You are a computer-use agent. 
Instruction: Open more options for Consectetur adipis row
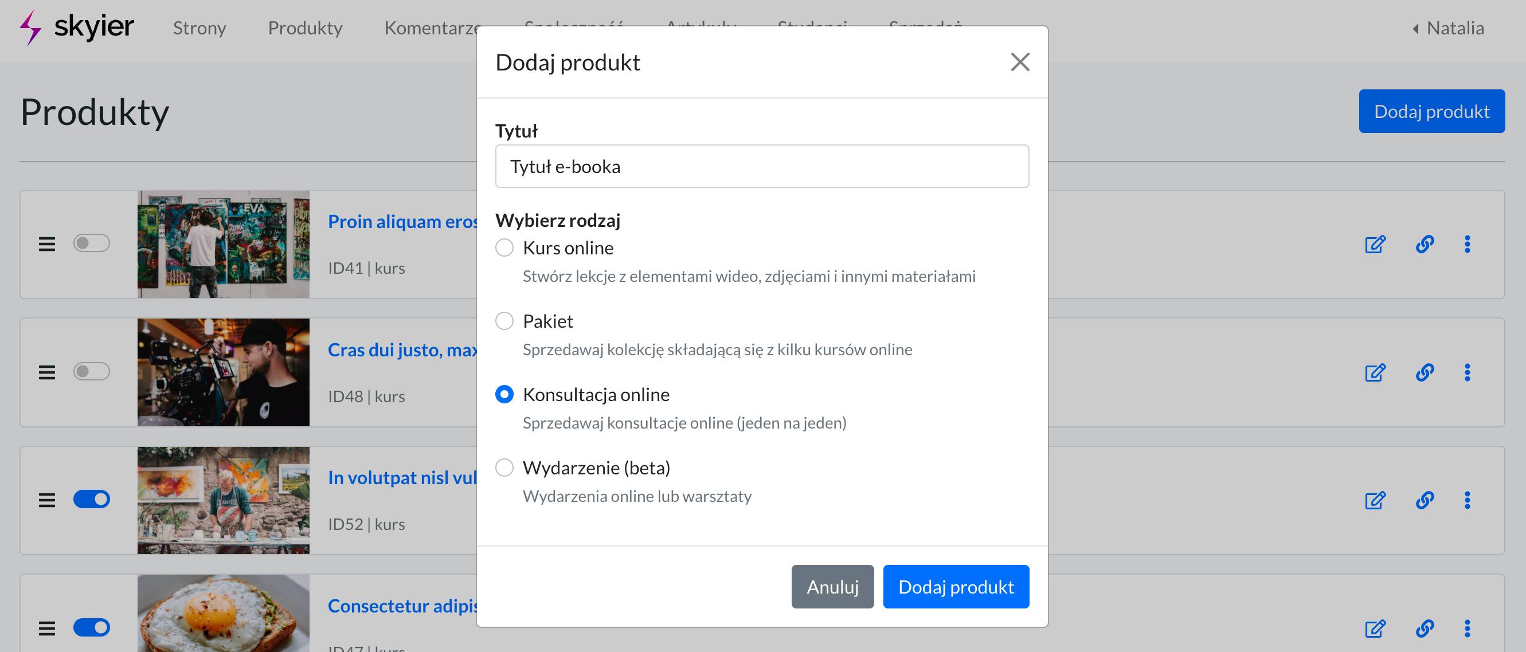1467,629
